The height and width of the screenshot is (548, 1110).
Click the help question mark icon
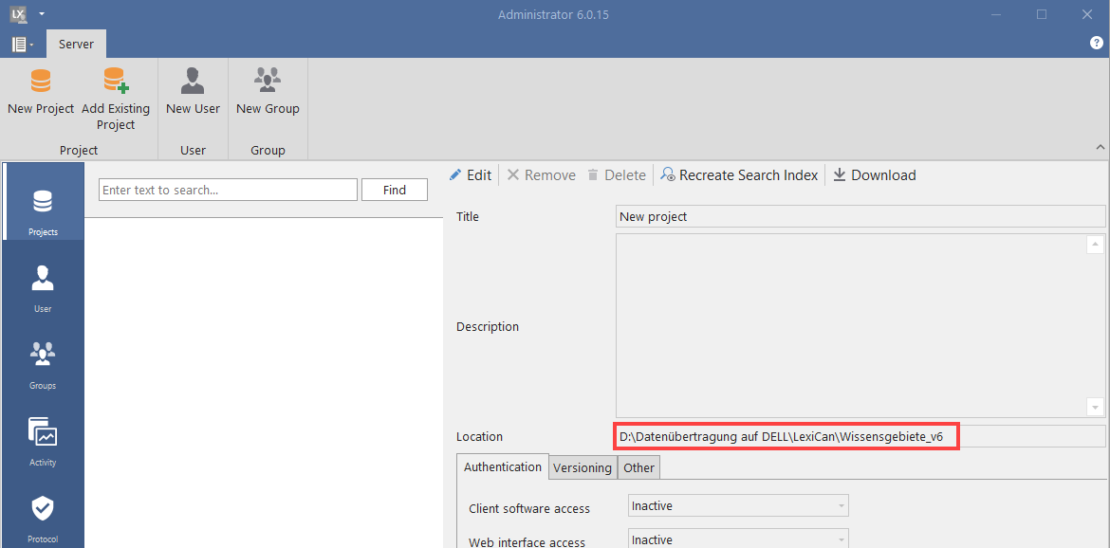pyautogui.click(x=1097, y=44)
